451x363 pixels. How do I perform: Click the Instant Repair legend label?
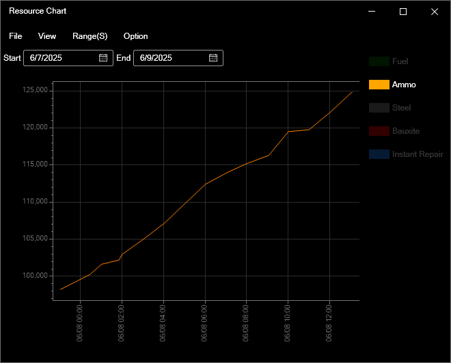coord(418,154)
